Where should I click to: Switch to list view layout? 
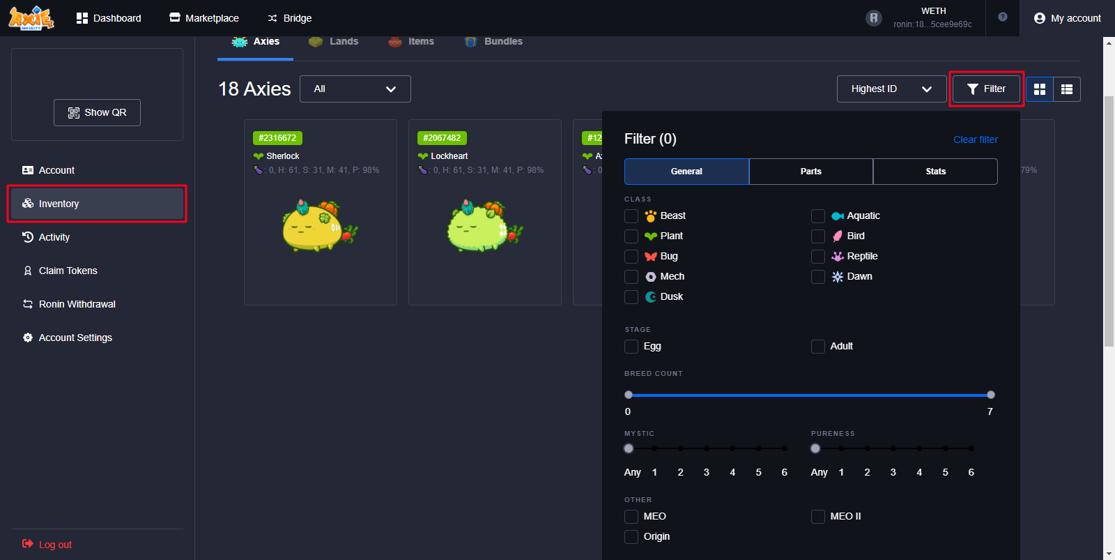pyautogui.click(x=1067, y=89)
